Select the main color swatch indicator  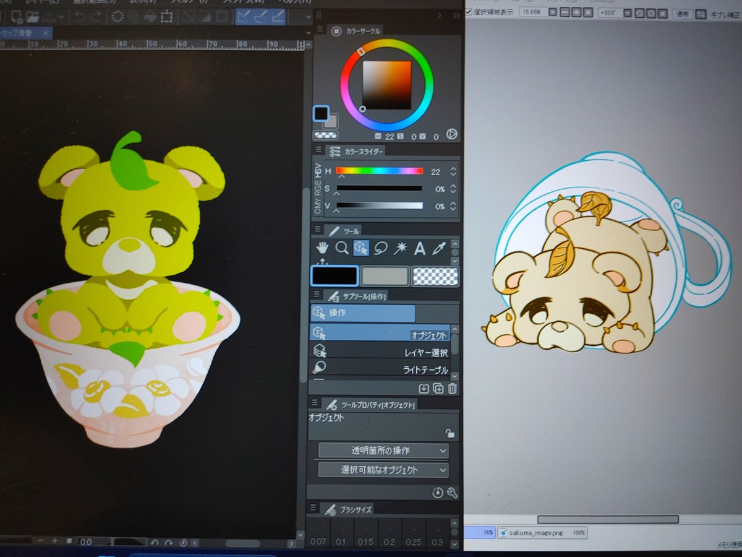(321, 113)
